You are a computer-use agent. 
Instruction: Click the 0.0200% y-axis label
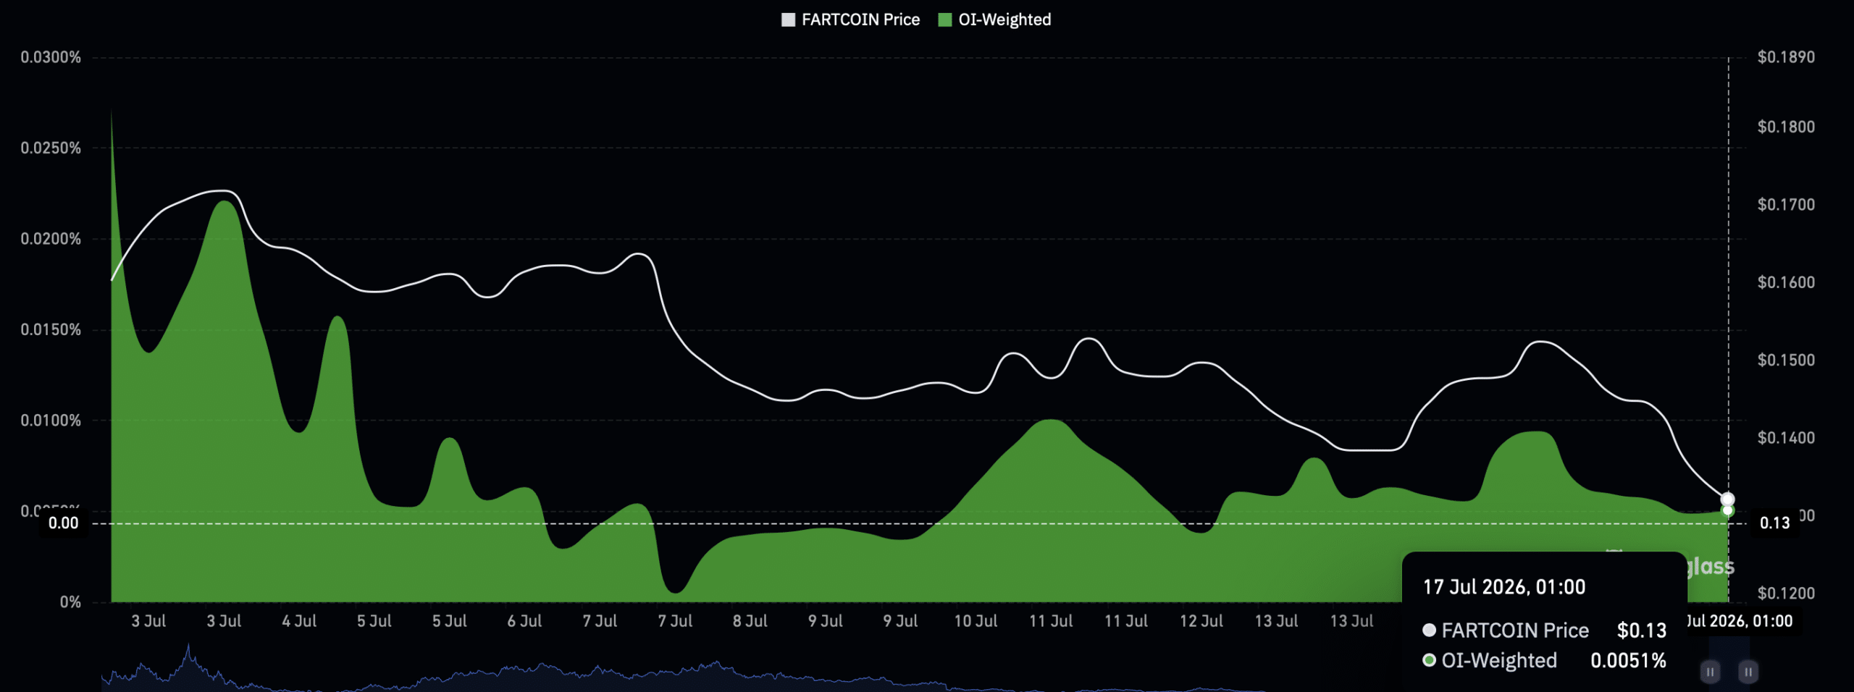pos(51,239)
